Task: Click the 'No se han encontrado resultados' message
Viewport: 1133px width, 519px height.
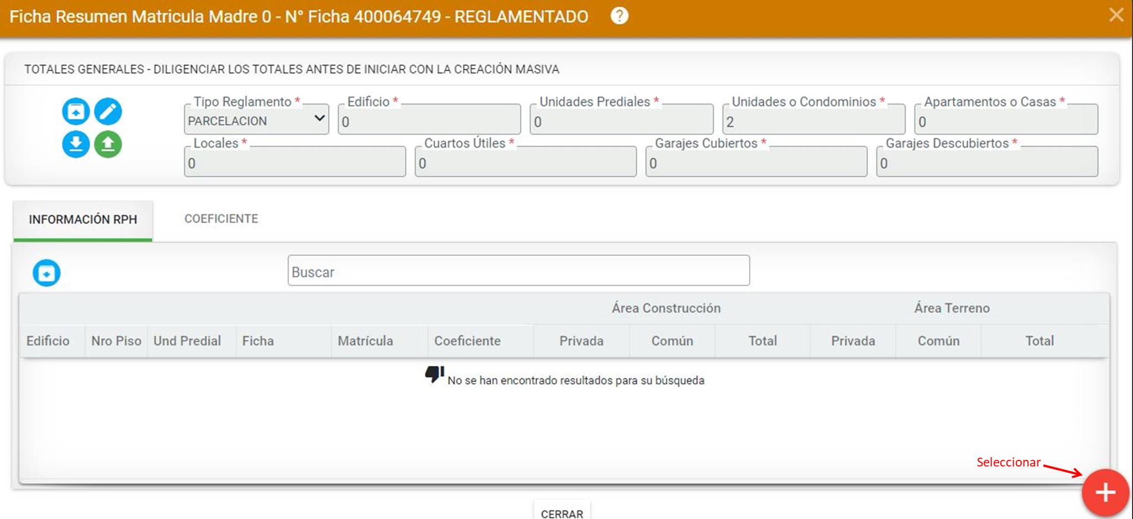Action: coord(575,380)
